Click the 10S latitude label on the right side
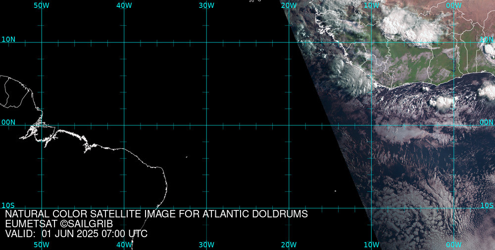 point(487,206)
